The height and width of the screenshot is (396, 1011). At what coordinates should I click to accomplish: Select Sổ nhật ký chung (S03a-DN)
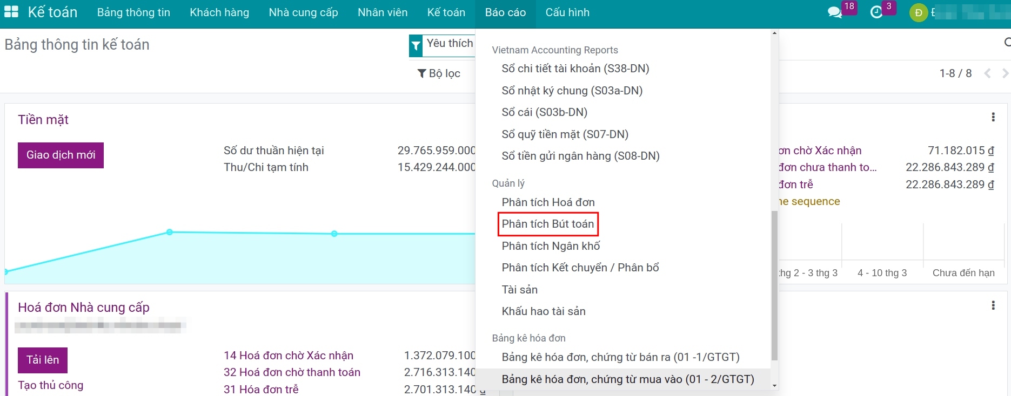(x=572, y=91)
